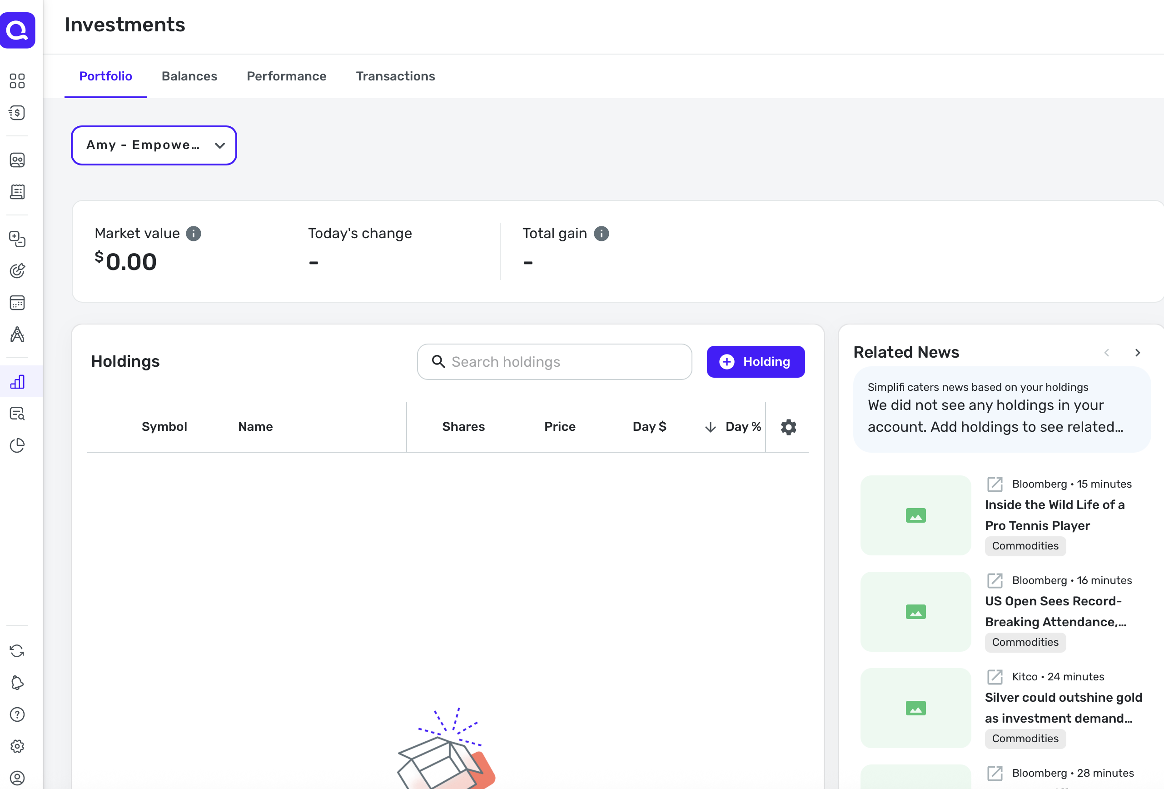Click the sync refresh icon in sidebar
Viewport: 1164px width, 789px height.
point(17,651)
